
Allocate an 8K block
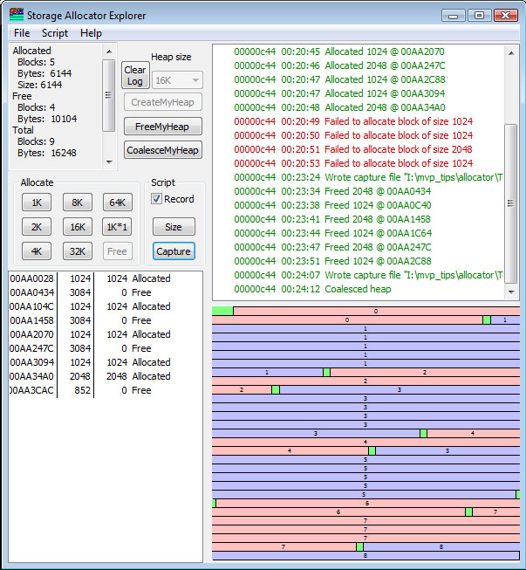click(78, 203)
